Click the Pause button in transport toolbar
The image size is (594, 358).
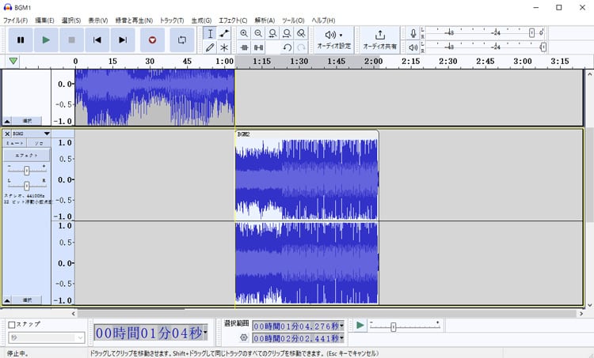coord(21,40)
